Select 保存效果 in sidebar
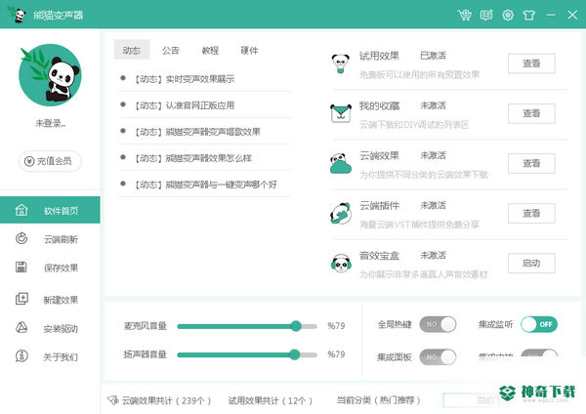The width and height of the screenshot is (586, 414). (50, 268)
